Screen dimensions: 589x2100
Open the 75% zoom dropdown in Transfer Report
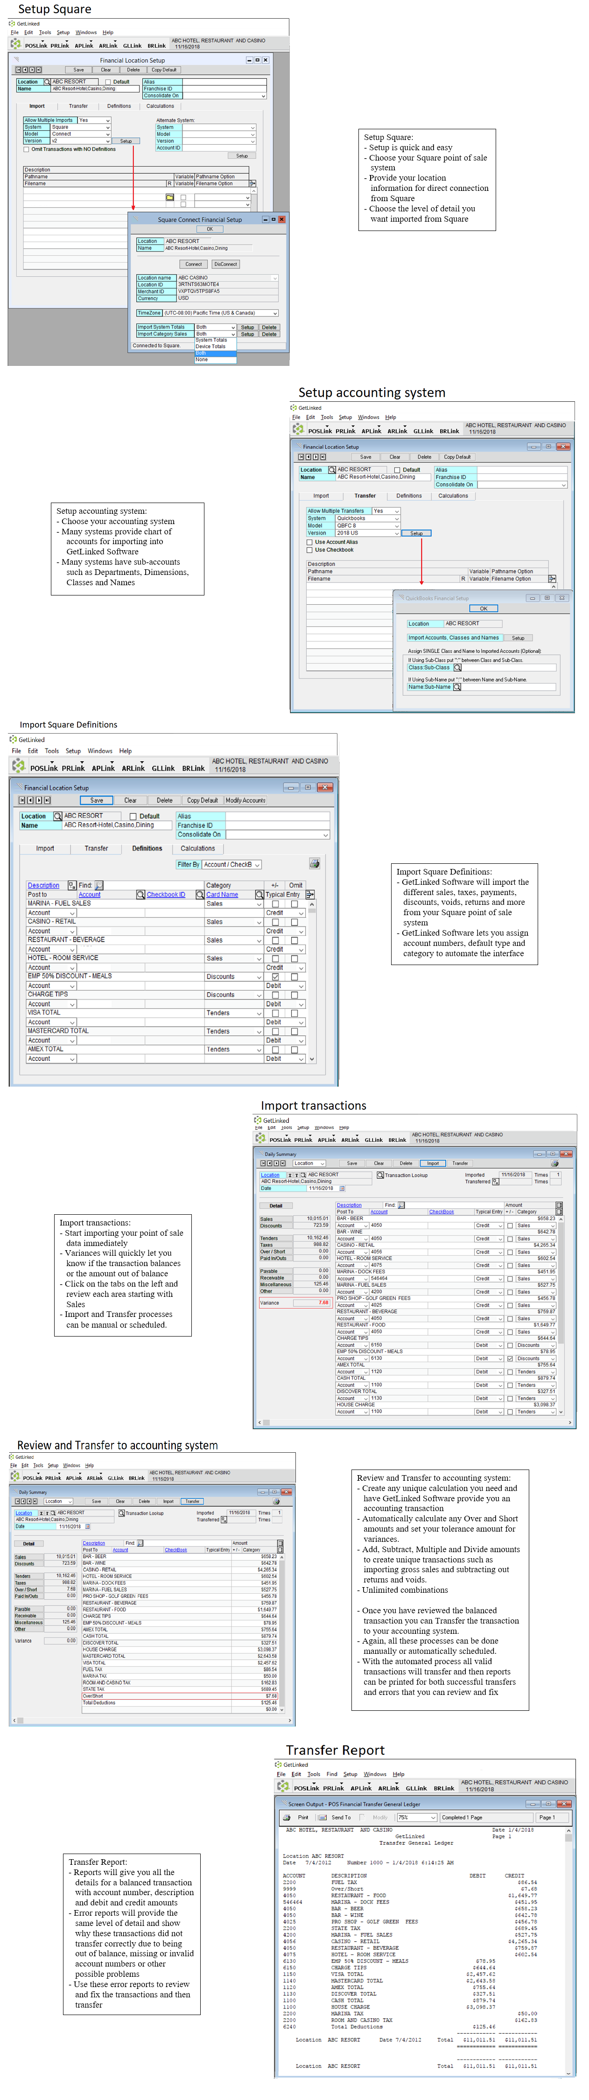[433, 1817]
